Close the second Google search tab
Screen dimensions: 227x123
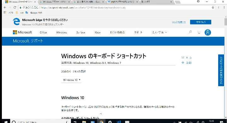click(x=69, y=2)
